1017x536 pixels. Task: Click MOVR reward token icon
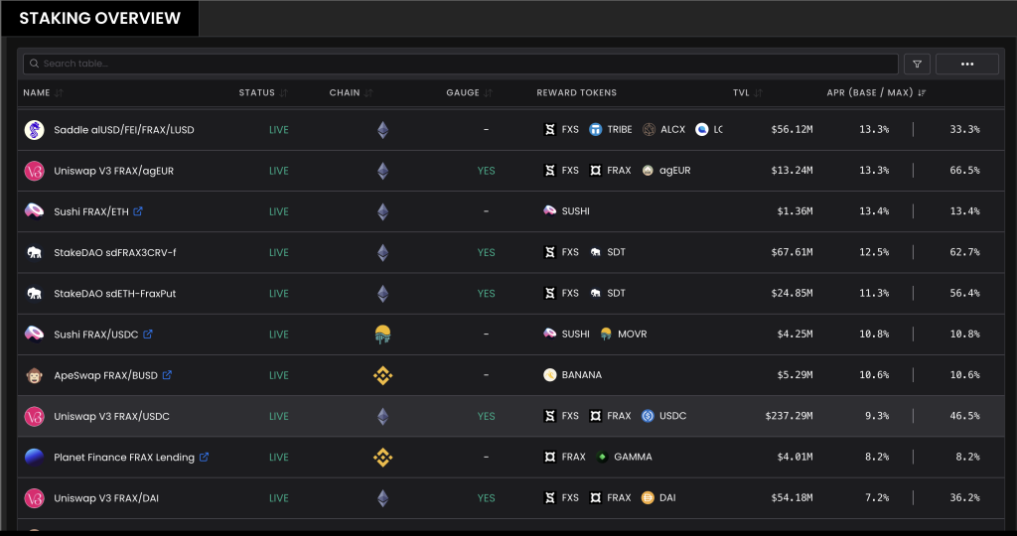[x=606, y=335]
